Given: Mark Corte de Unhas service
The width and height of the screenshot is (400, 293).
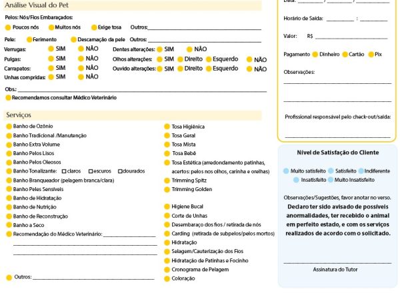Looking at the screenshot, I should [x=167, y=216].
